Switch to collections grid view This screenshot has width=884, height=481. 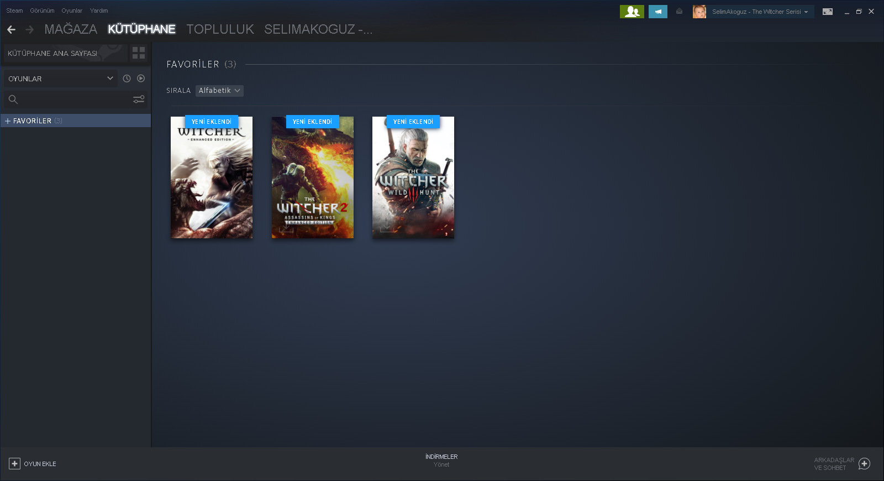(x=139, y=53)
